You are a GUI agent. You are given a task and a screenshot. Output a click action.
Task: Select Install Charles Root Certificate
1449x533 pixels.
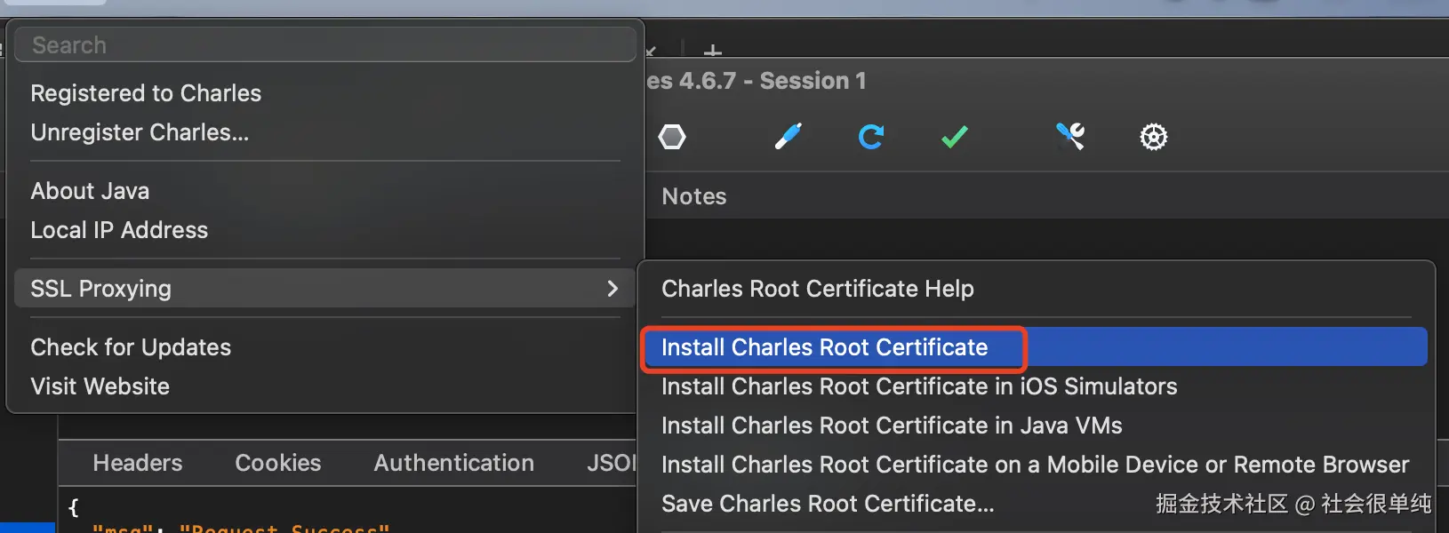[x=824, y=347]
